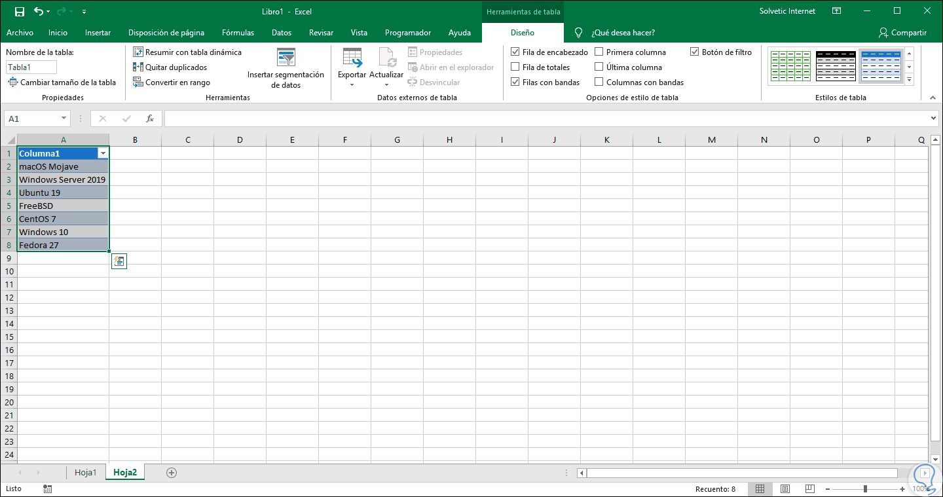Select the green table style thumbnail
The height and width of the screenshot is (497, 943).
[x=790, y=66]
